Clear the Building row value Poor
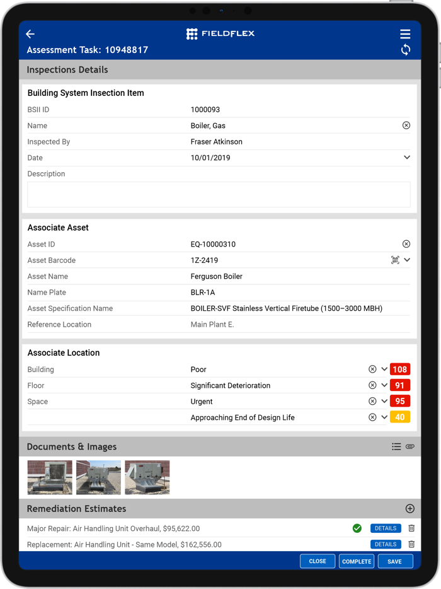The image size is (441, 589). (x=372, y=370)
